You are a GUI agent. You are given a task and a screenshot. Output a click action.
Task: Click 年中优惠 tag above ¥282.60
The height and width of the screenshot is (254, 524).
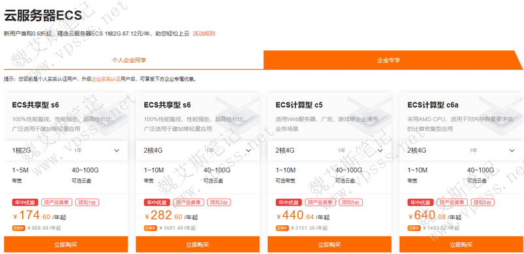157,202
